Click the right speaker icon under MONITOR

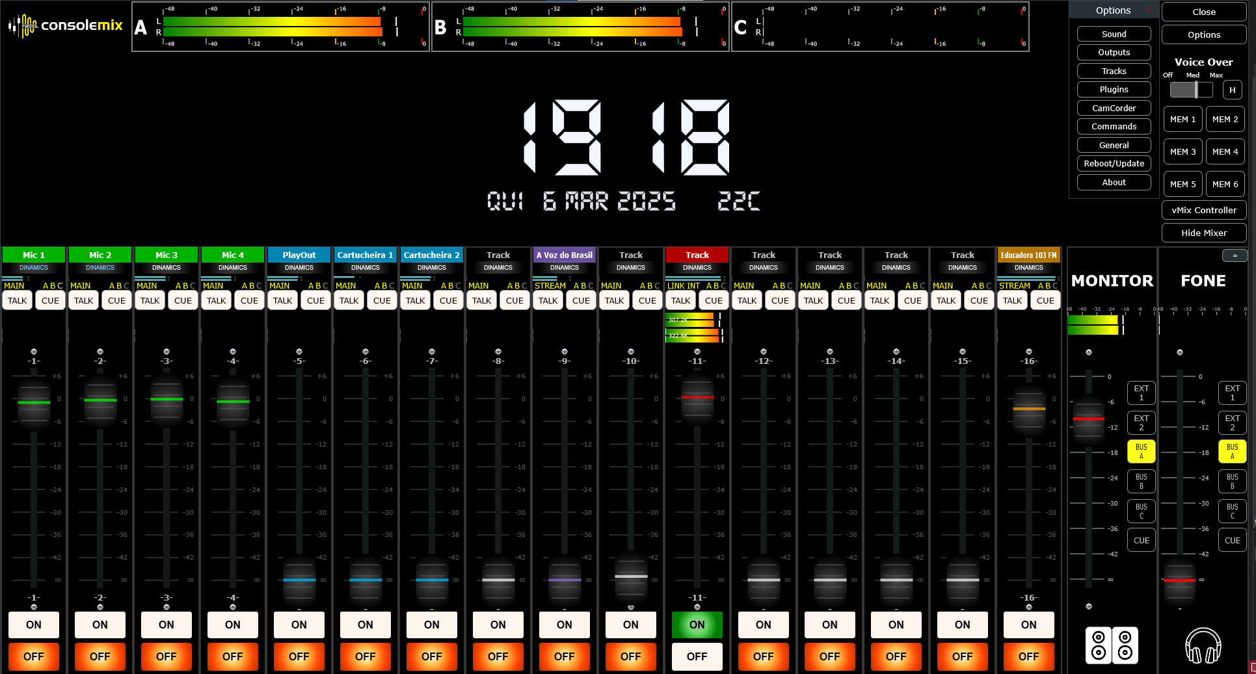pyautogui.click(x=1126, y=645)
